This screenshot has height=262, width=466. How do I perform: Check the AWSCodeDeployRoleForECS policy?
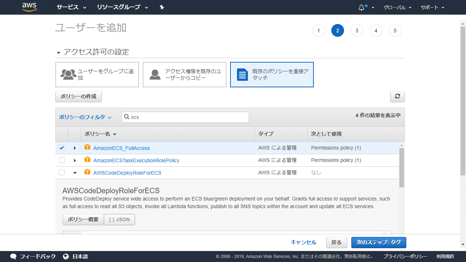(x=62, y=172)
